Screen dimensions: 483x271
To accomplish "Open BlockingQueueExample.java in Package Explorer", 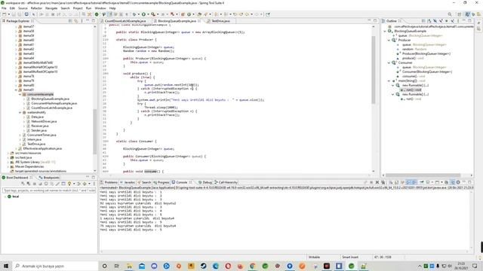I will click(x=50, y=99).
